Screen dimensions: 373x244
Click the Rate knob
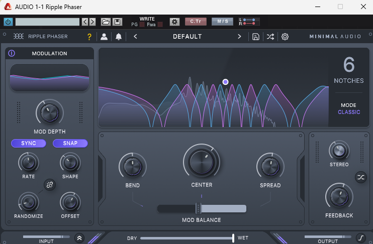tap(29, 163)
